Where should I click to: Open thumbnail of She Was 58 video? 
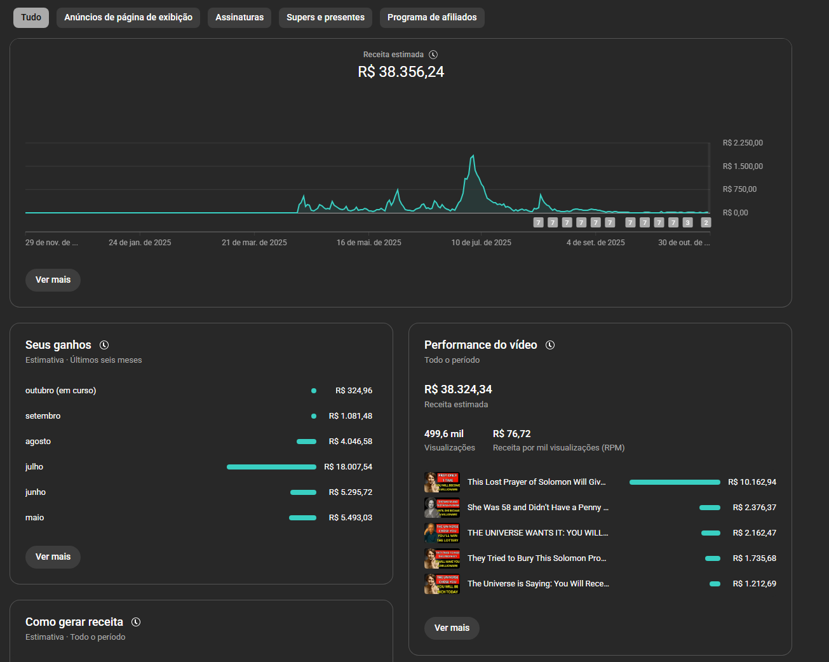tap(441, 508)
